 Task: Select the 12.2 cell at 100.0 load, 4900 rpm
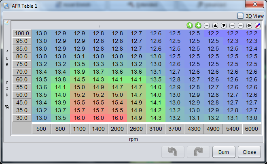[x=213, y=34]
